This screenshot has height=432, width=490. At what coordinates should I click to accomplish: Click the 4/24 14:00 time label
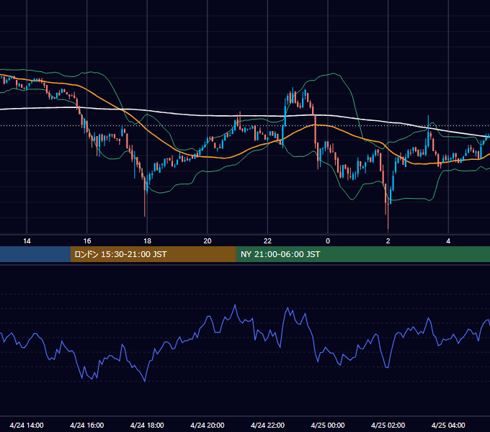pyautogui.click(x=27, y=425)
